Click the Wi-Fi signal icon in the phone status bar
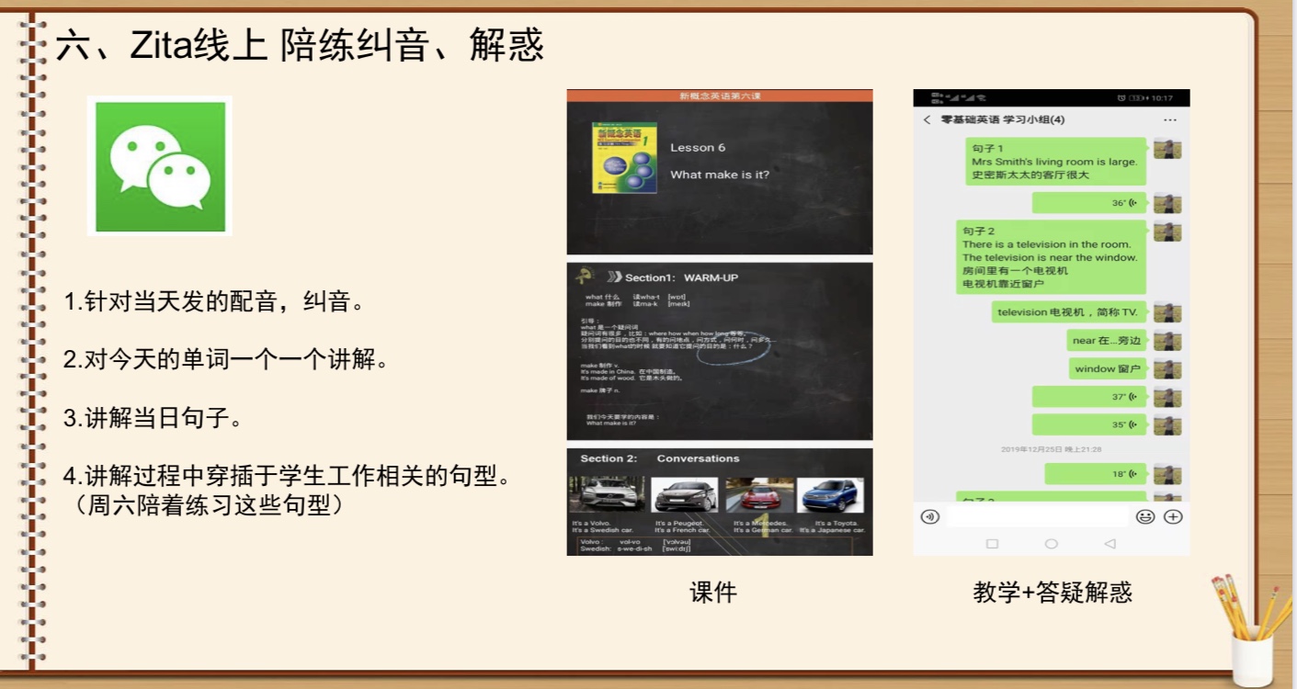 tap(981, 97)
